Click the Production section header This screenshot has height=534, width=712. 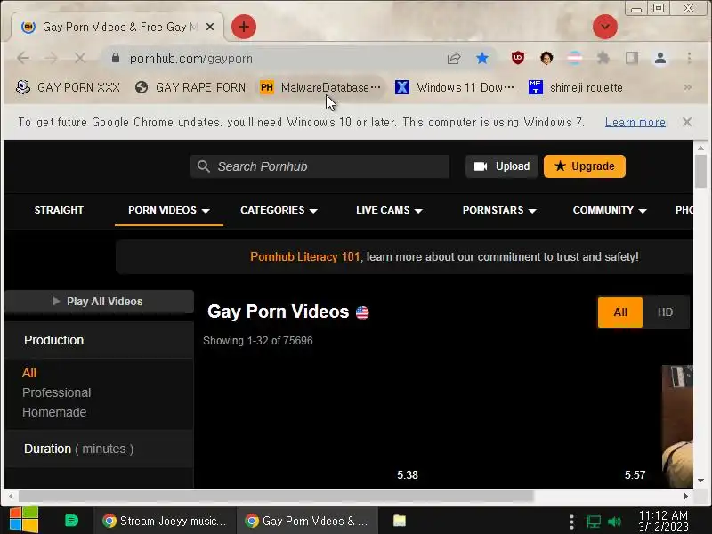click(x=99, y=340)
